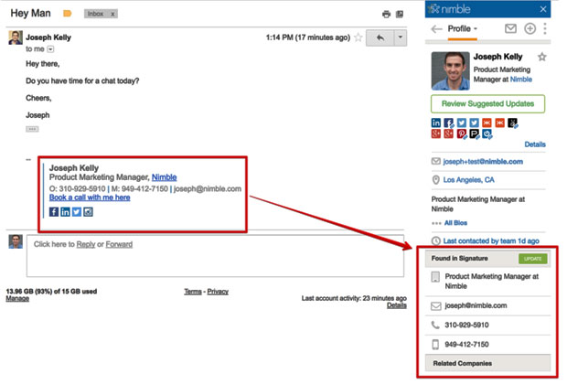Click Reply link in the reply box
567x384 pixels.
86,244
